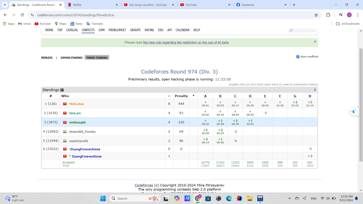363x204 pixels.
Task: Open Microsoft Store from taskbar
Action: 208,198
